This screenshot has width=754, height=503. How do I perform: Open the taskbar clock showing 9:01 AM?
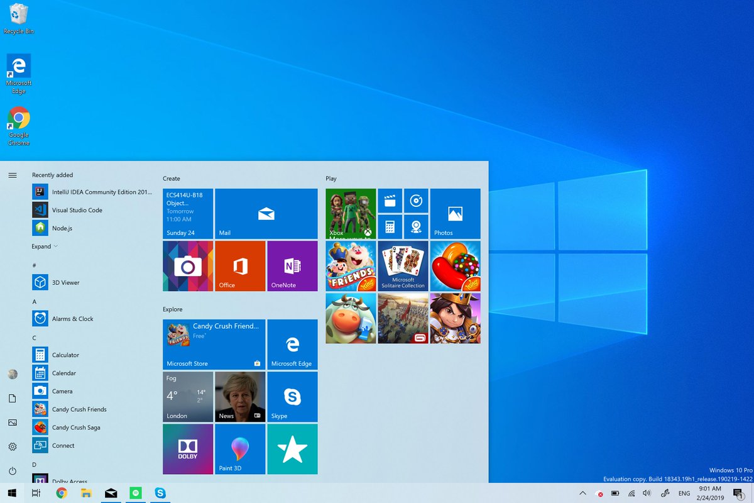pyautogui.click(x=709, y=493)
